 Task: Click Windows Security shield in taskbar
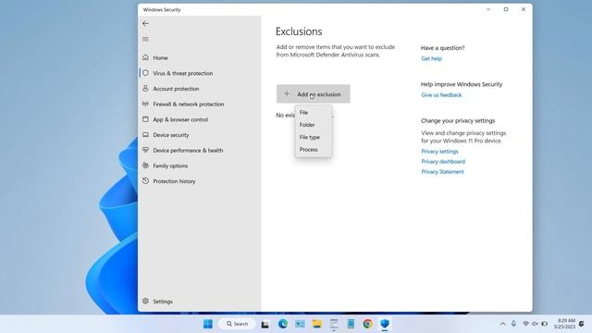point(385,324)
